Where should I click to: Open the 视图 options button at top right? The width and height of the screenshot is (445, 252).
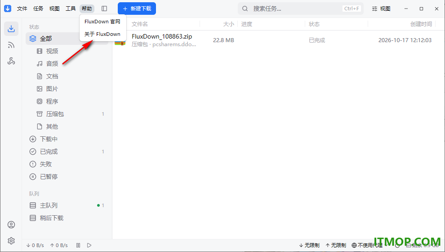tap(381, 9)
